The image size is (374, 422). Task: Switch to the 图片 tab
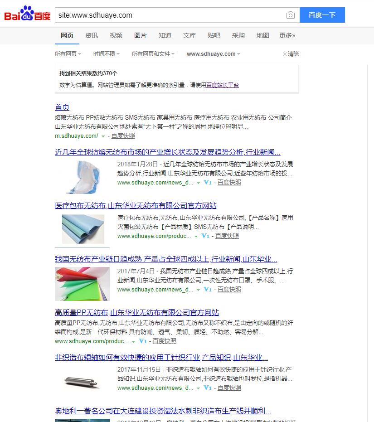[140, 35]
